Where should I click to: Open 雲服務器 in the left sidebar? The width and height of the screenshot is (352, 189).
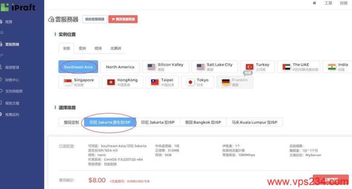[12, 44]
